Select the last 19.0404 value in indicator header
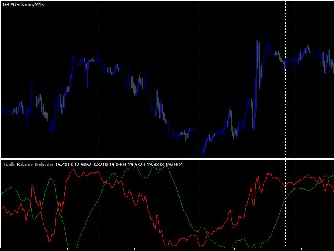The width and height of the screenshot is (334, 251). pyautogui.click(x=174, y=165)
